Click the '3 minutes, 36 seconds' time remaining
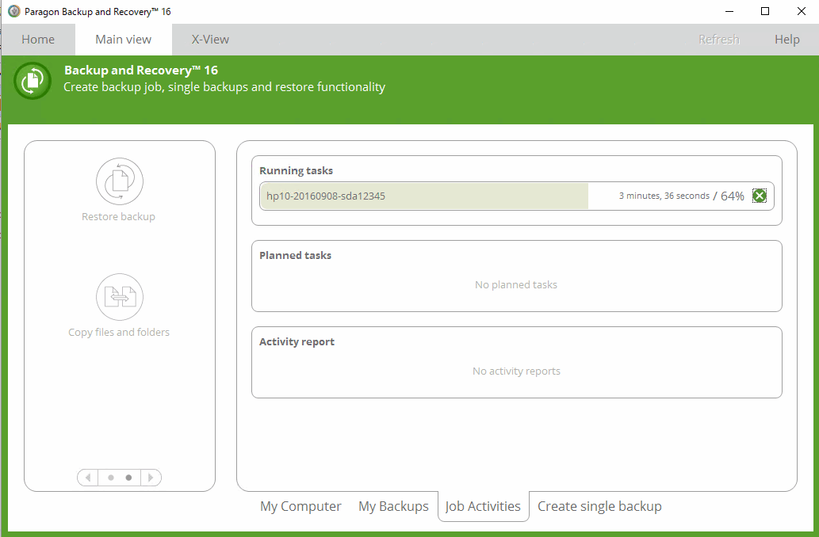819x537 pixels. 664,196
